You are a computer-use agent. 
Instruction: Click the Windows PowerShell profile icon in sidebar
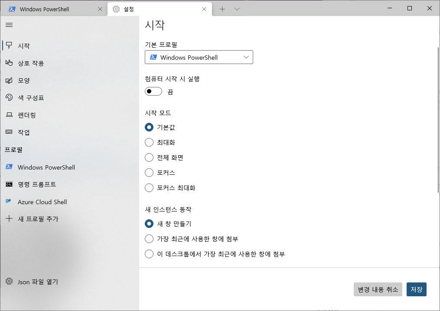click(9, 167)
